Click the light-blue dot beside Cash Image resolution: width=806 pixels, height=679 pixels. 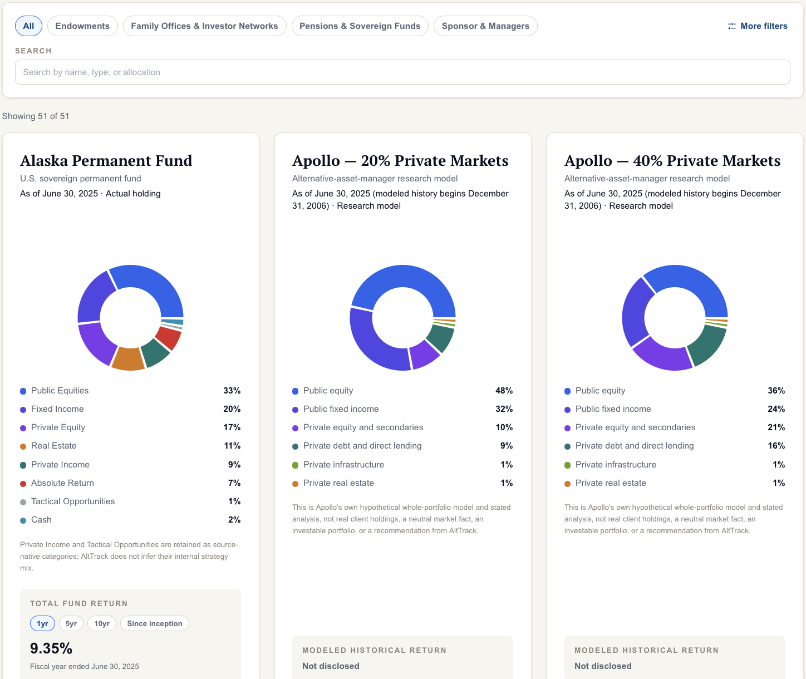tap(23, 520)
